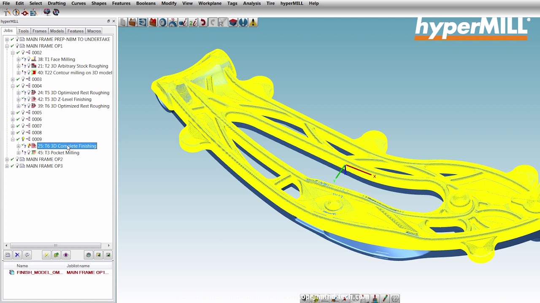540x303 pixels.
Task: Click the grey-green cylinder stock icon
Action: (88, 255)
